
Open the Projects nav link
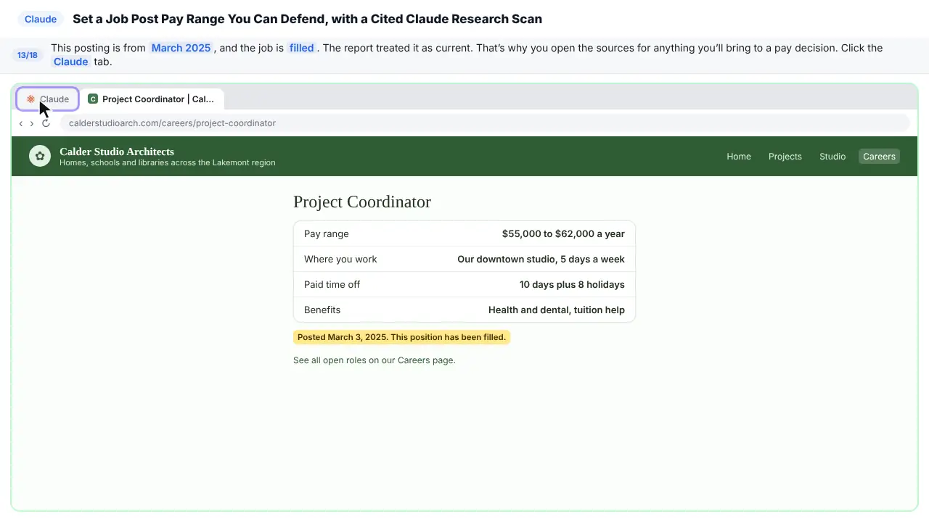point(785,157)
